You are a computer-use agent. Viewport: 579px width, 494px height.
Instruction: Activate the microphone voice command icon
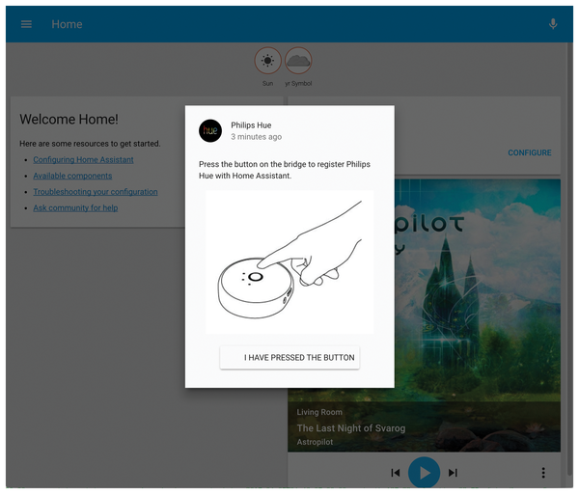click(x=553, y=24)
